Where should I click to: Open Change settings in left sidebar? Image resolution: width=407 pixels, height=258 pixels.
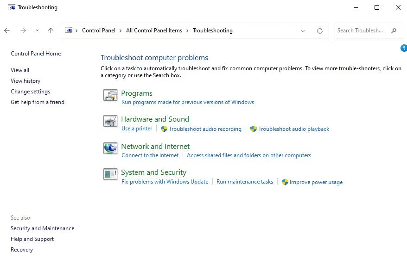(x=30, y=92)
